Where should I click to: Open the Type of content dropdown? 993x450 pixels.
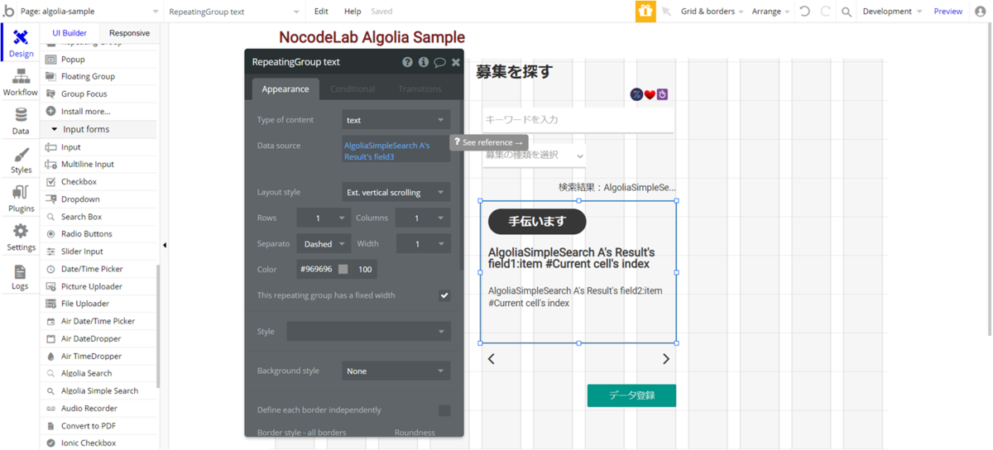(396, 120)
